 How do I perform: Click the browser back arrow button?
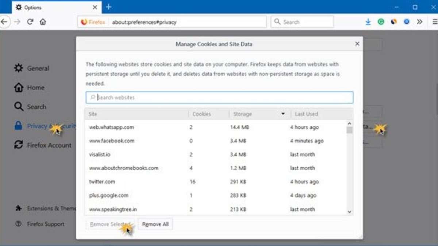(x=3, y=22)
